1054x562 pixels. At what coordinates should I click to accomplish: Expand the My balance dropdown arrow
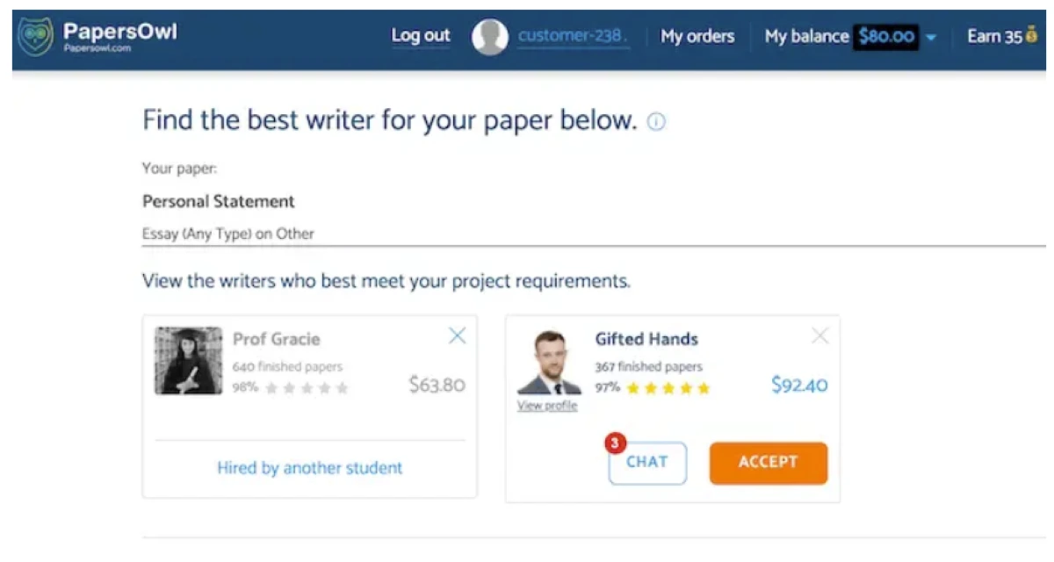pos(931,38)
